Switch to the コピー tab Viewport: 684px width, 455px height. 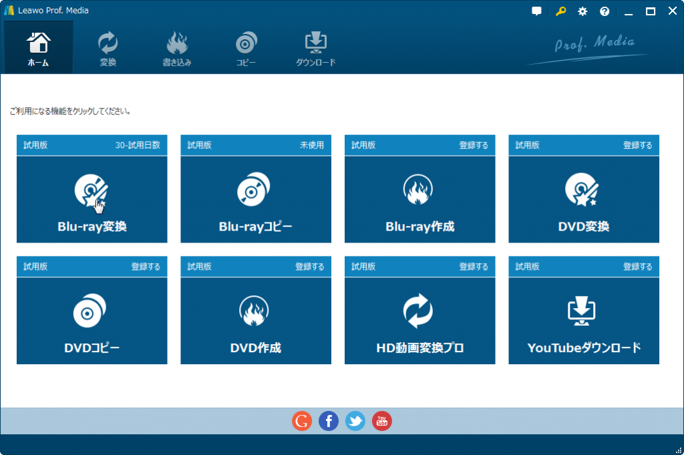246,47
